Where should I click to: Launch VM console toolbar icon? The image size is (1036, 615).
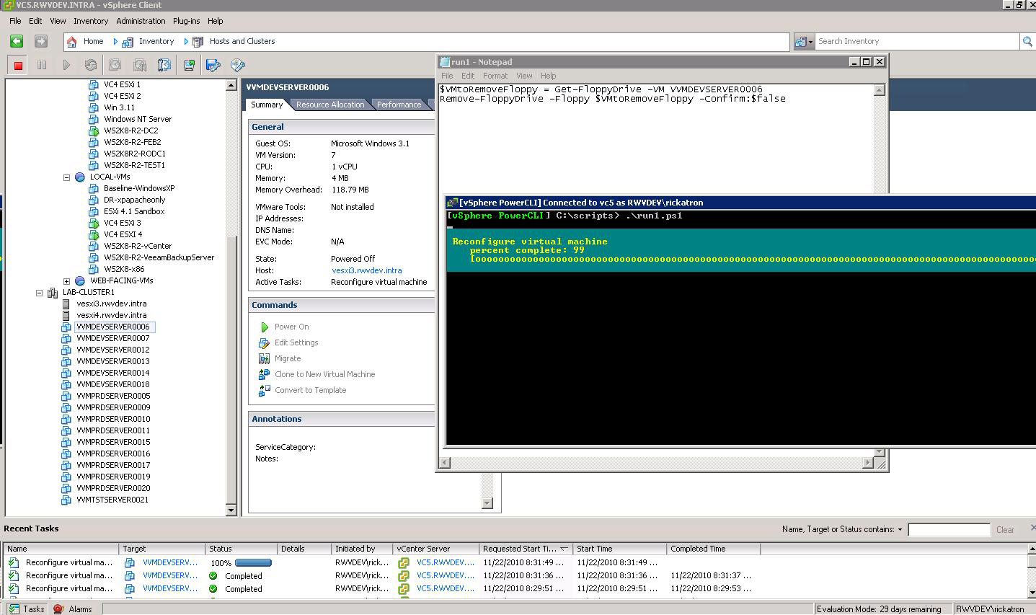(189, 65)
